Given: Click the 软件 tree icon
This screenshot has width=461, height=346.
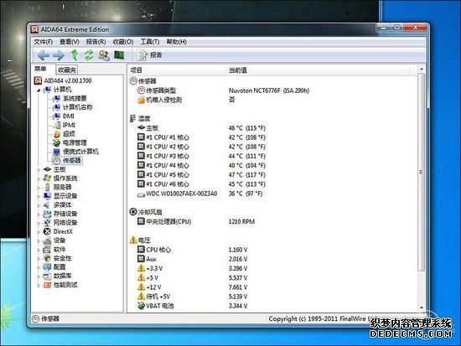Looking at the screenshot, I should tap(47, 250).
